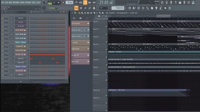
Task: Add a channel with the plus button
Action: (21, 82)
